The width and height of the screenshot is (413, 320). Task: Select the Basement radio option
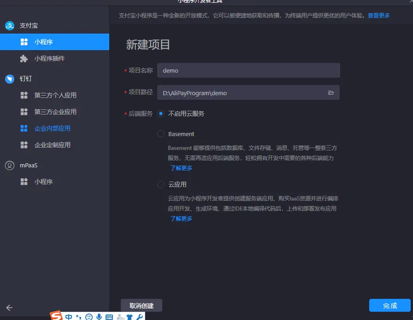click(161, 134)
